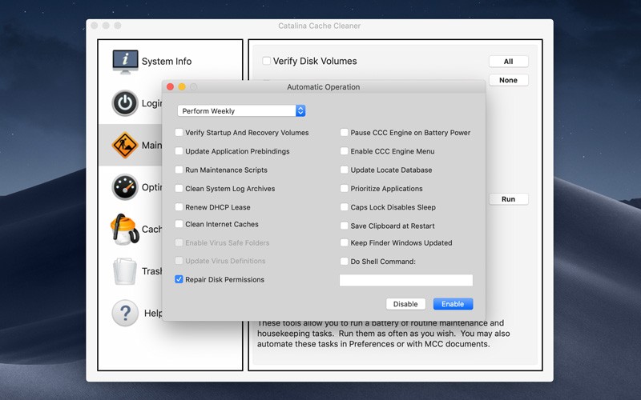Tick Update Locate Database checkbox
641x400 pixels.
click(x=345, y=170)
